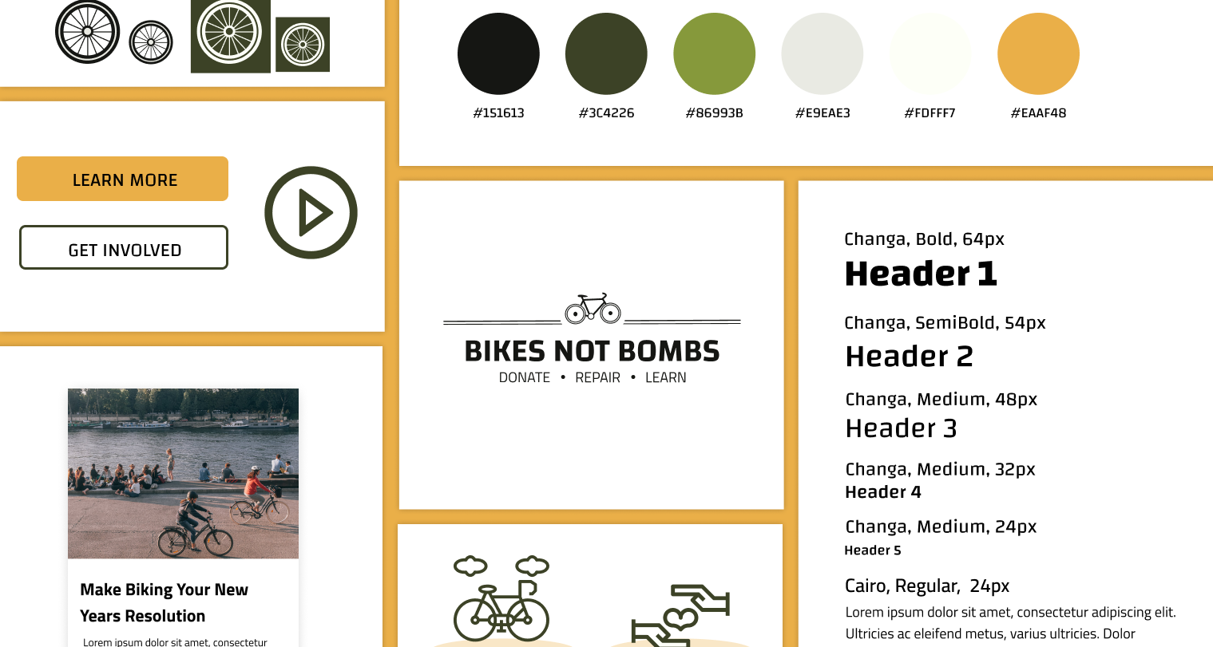Click the small black bicycle wheel icon
The image size is (1213, 647).
[151, 42]
